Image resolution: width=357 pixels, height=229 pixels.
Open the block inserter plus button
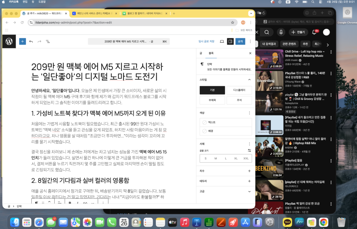tap(22, 41)
